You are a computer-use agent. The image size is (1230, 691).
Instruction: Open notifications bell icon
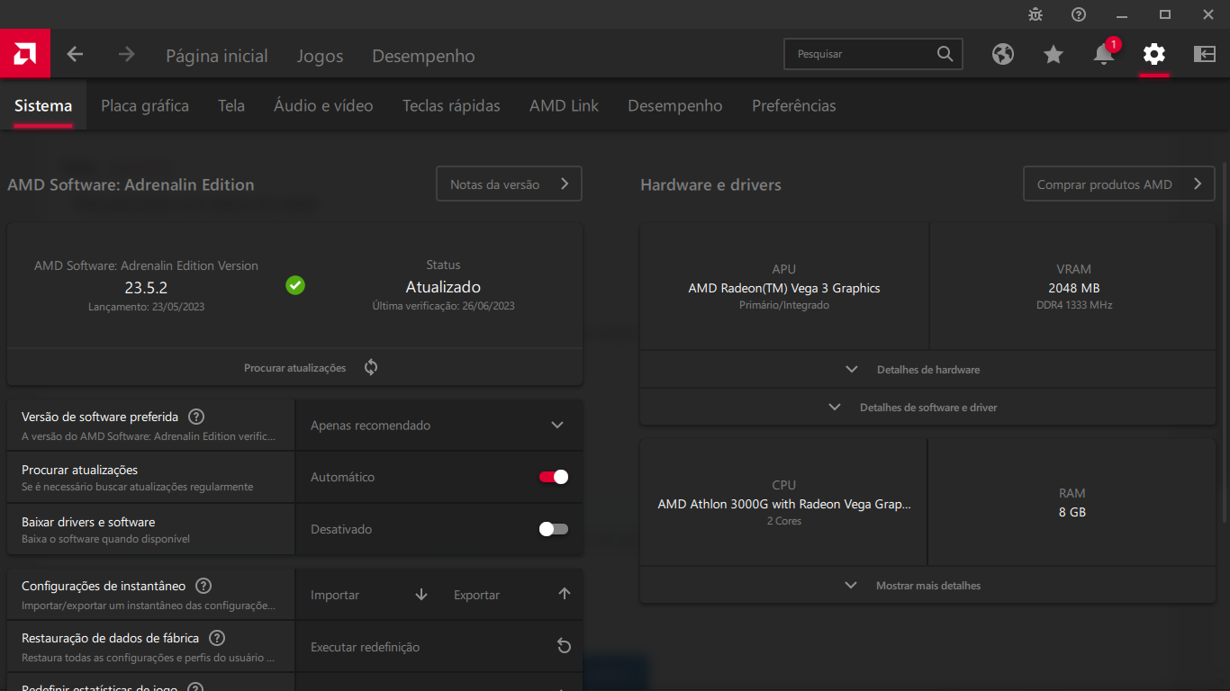tap(1104, 54)
